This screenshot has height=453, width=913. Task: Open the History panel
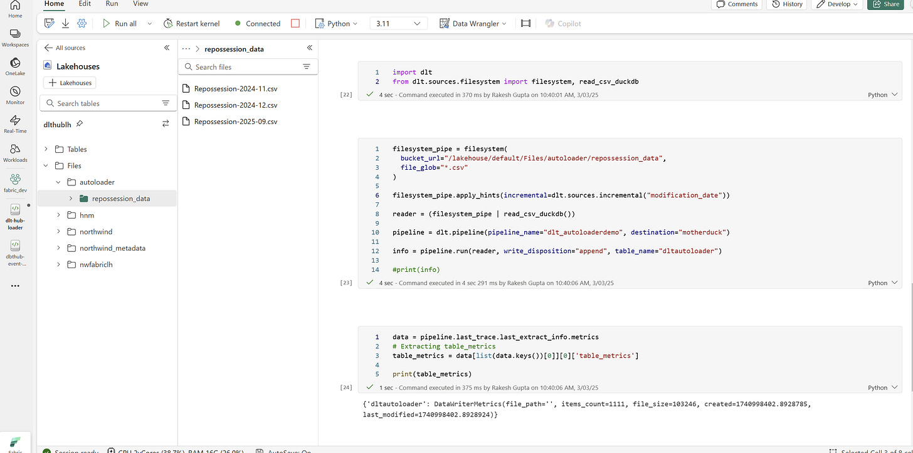click(786, 4)
